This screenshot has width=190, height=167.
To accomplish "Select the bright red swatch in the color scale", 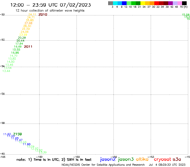I will pyautogui.click(x=157, y=3).
